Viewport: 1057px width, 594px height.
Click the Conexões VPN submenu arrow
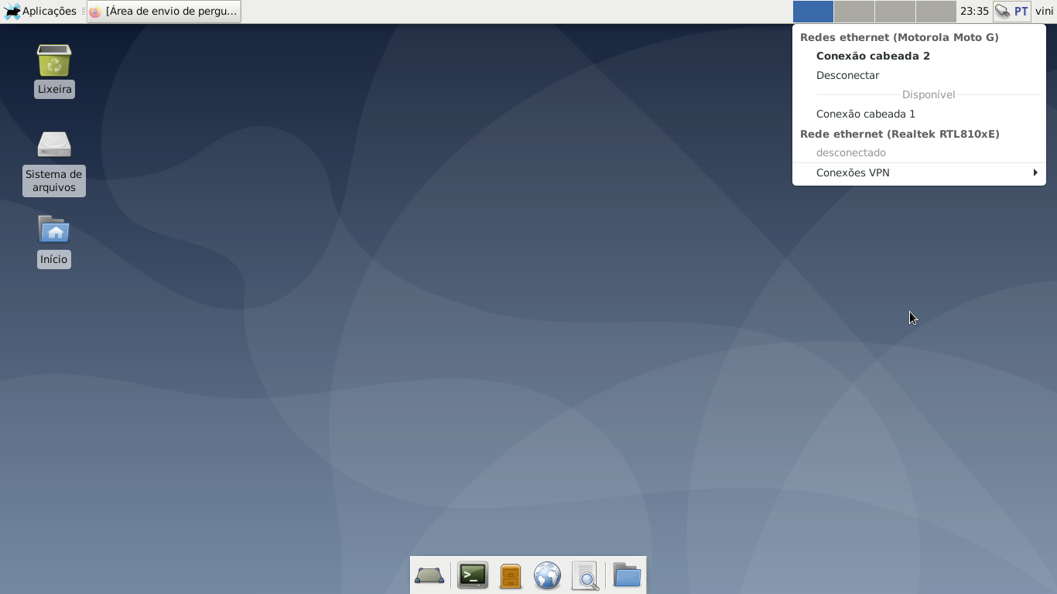coord(1035,172)
